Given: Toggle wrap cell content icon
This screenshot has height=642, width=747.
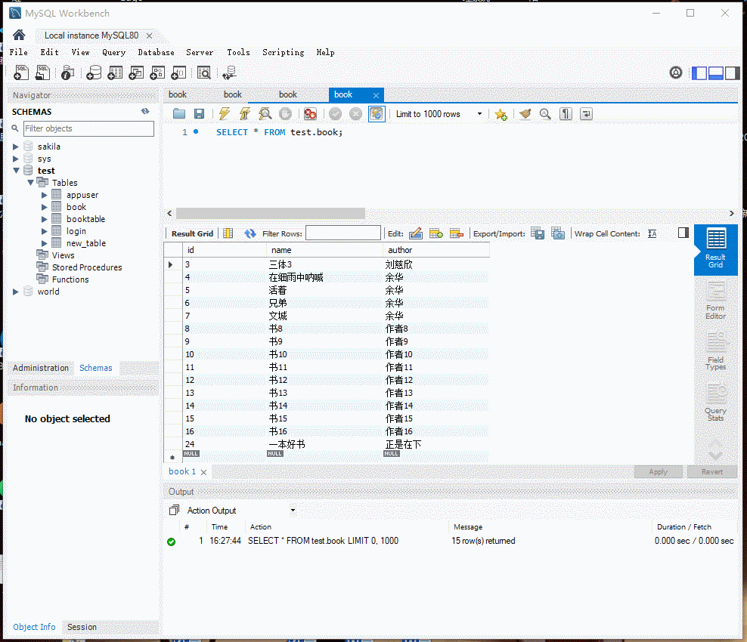Looking at the screenshot, I should [652, 233].
